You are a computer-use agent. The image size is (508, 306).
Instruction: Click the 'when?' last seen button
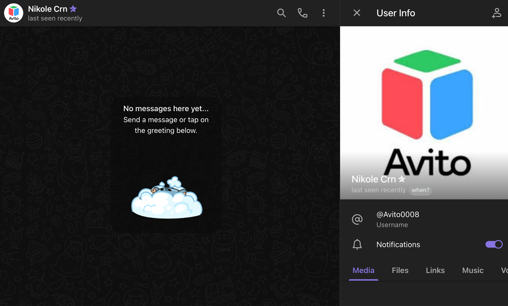[420, 190]
